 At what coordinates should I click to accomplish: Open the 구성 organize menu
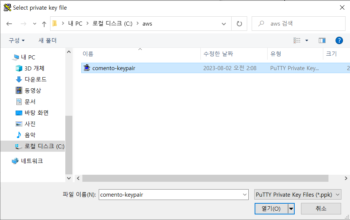point(17,40)
